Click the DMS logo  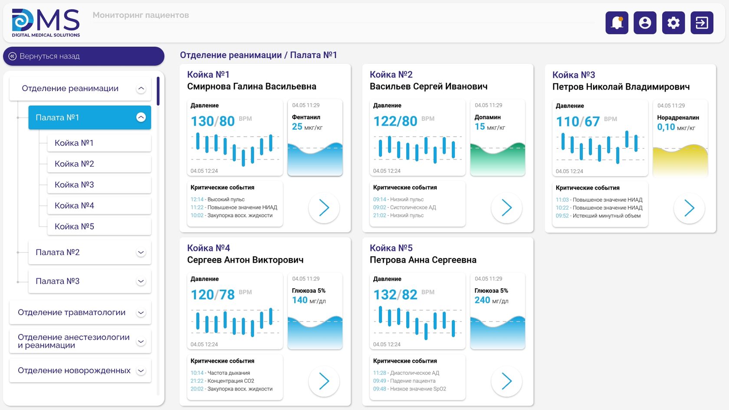point(46,23)
